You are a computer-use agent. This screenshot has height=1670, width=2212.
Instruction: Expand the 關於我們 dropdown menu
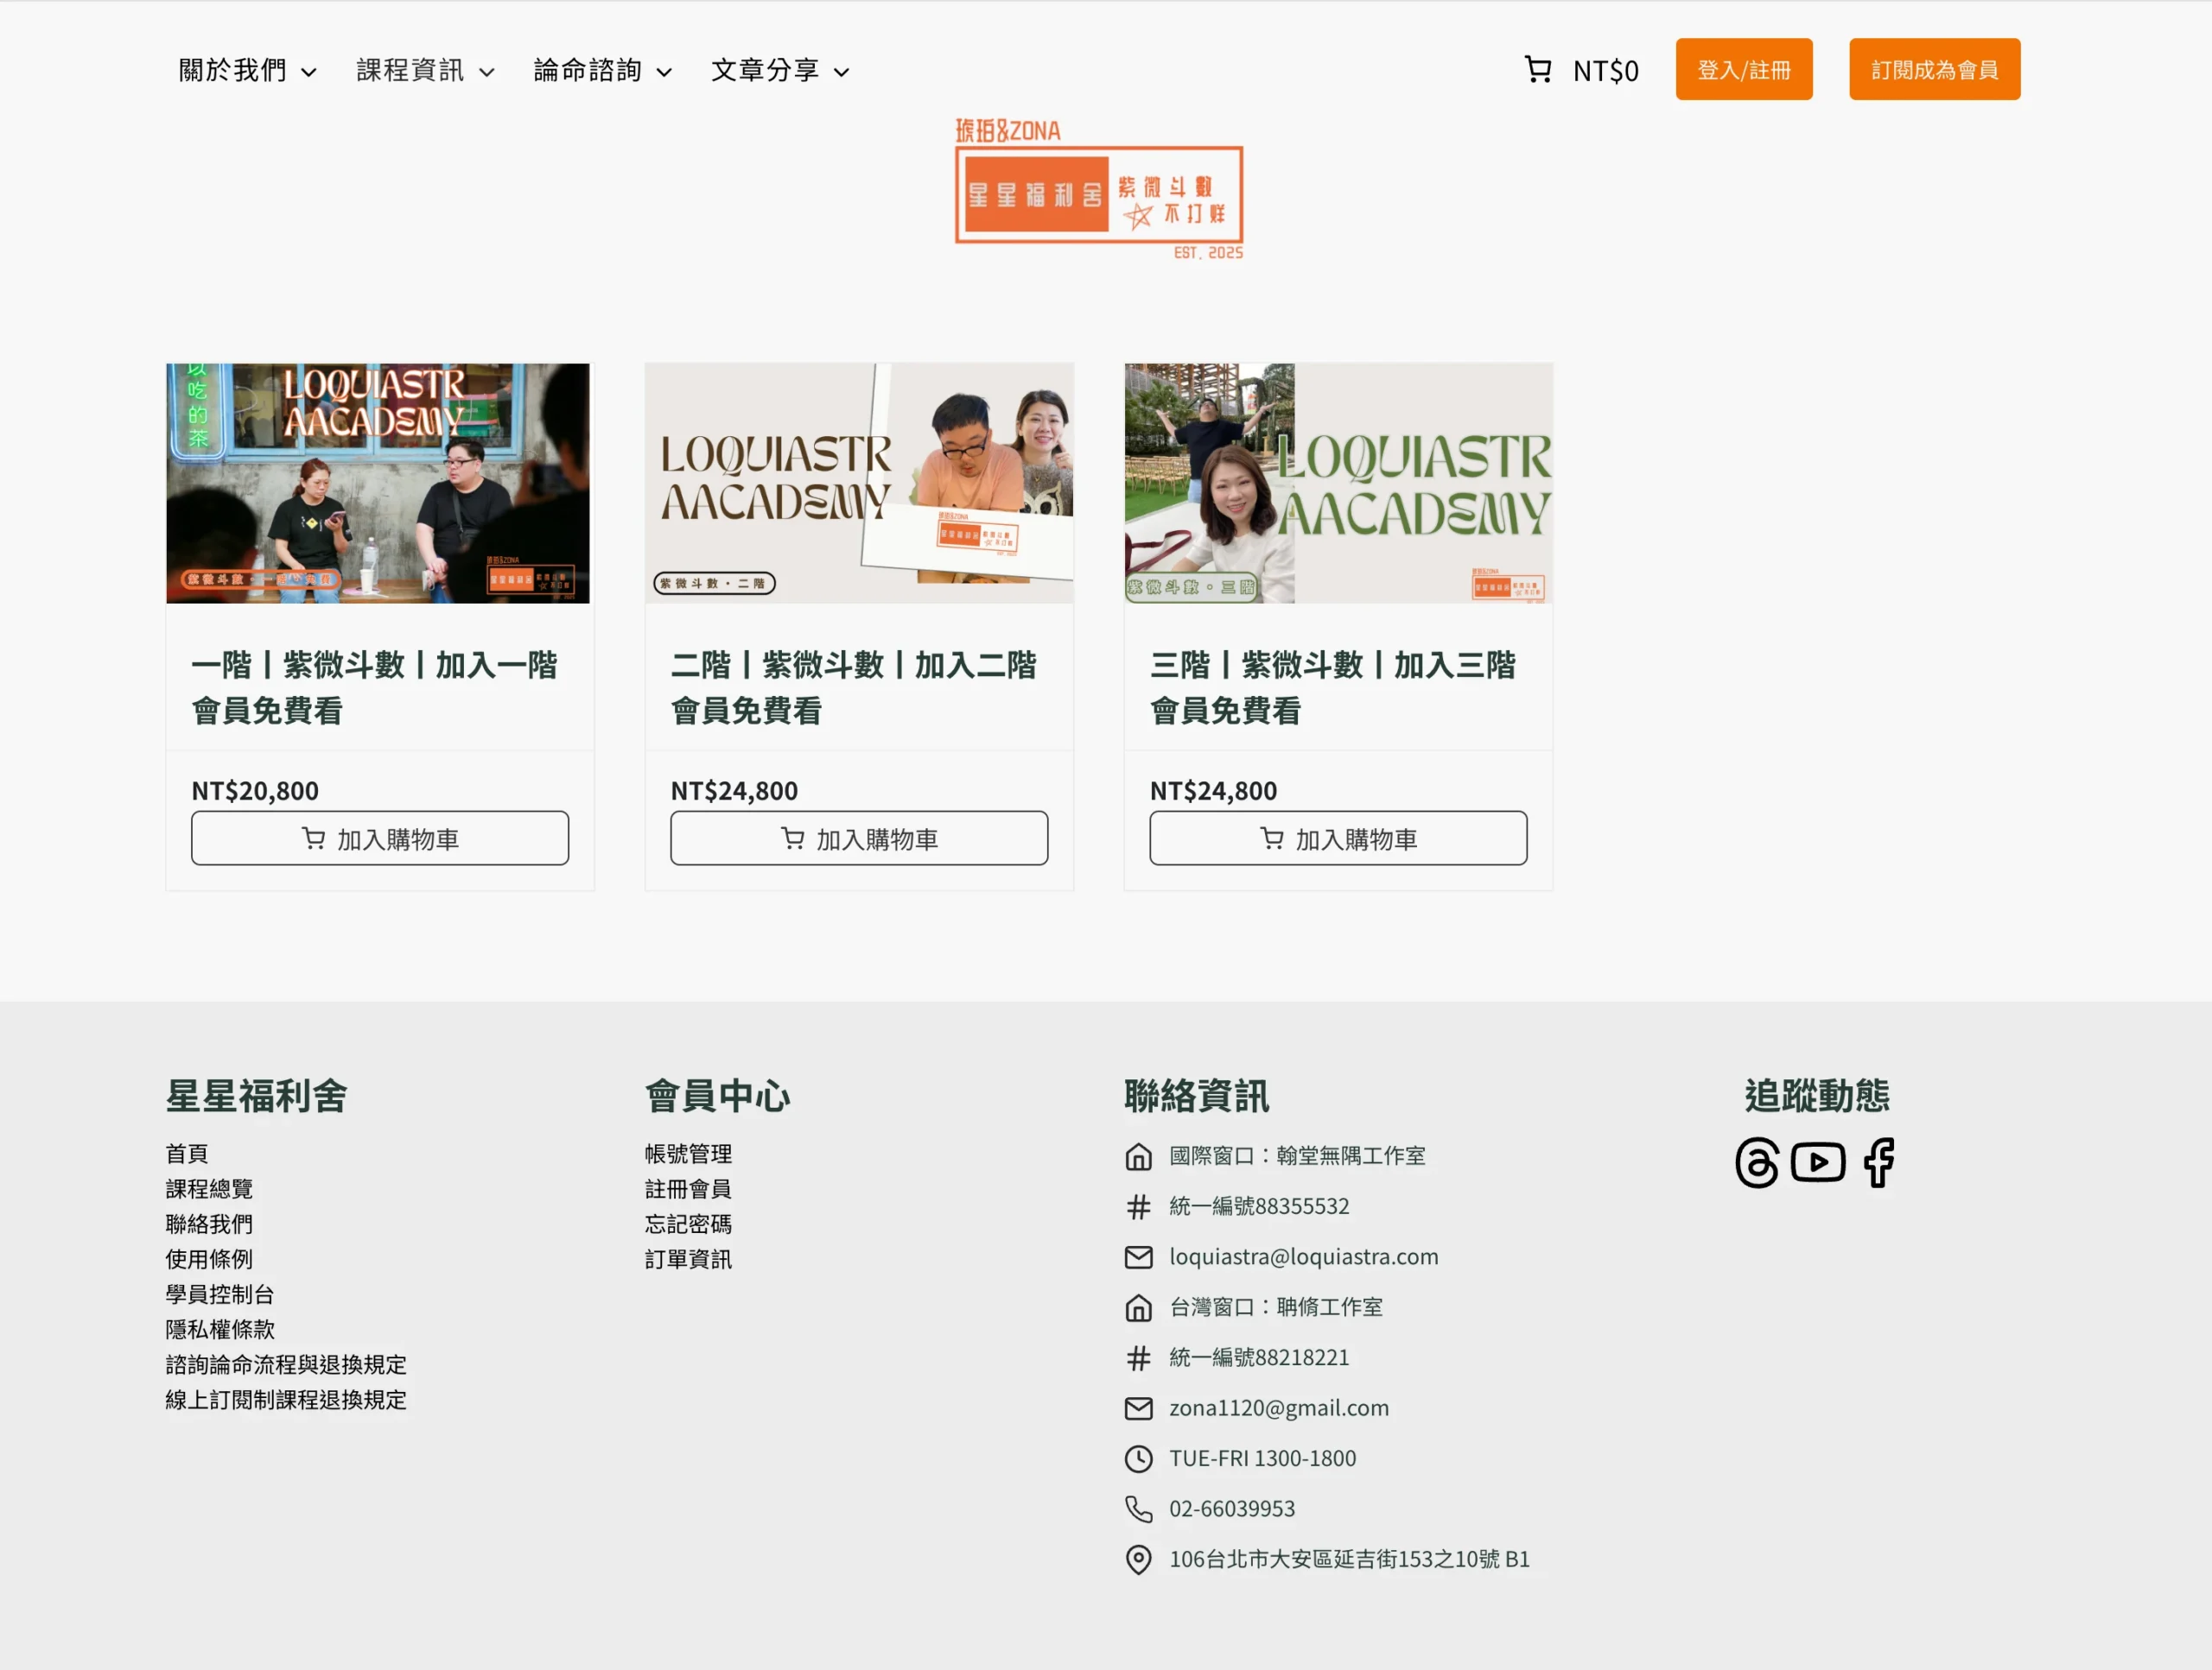[x=247, y=70]
